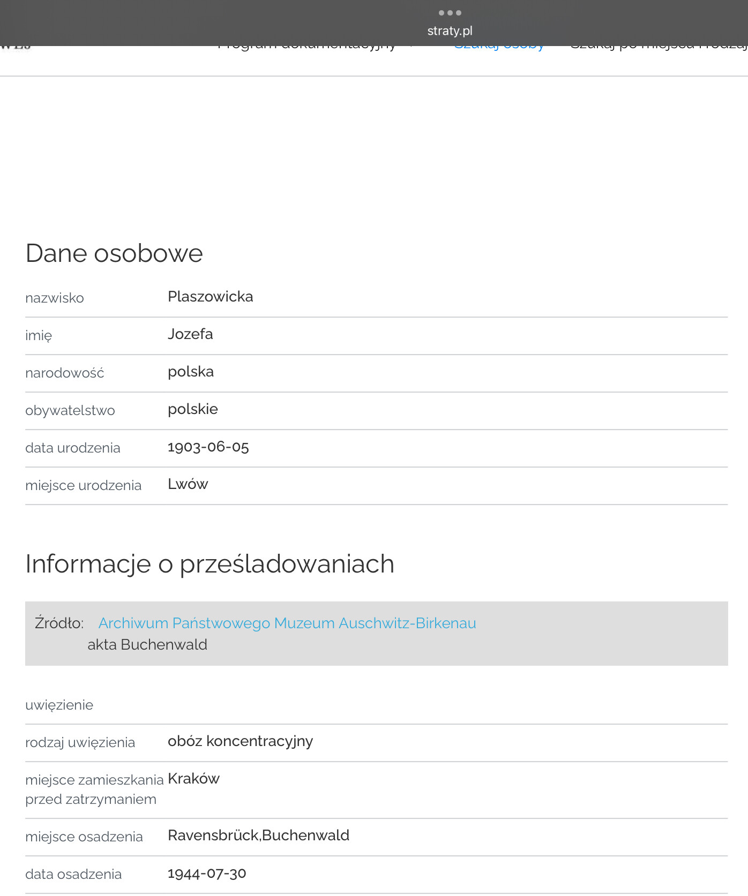748x896 pixels.
Task: Click the imprisonment date 1944-07-30
Action: (207, 874)
